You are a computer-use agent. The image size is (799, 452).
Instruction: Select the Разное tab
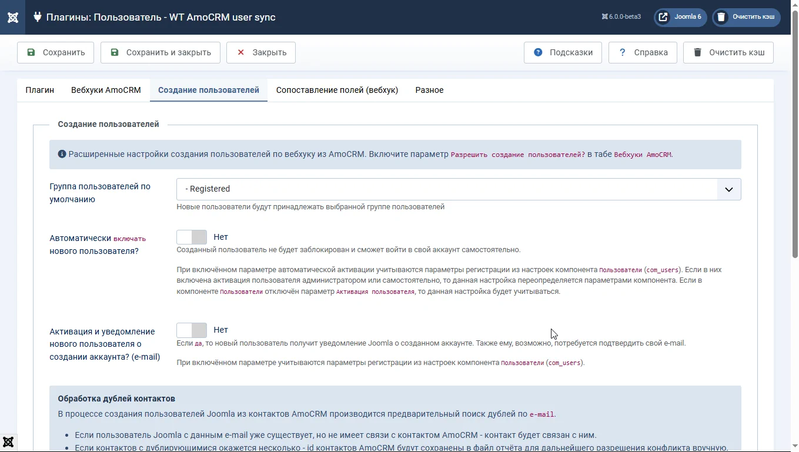(429, 90)
